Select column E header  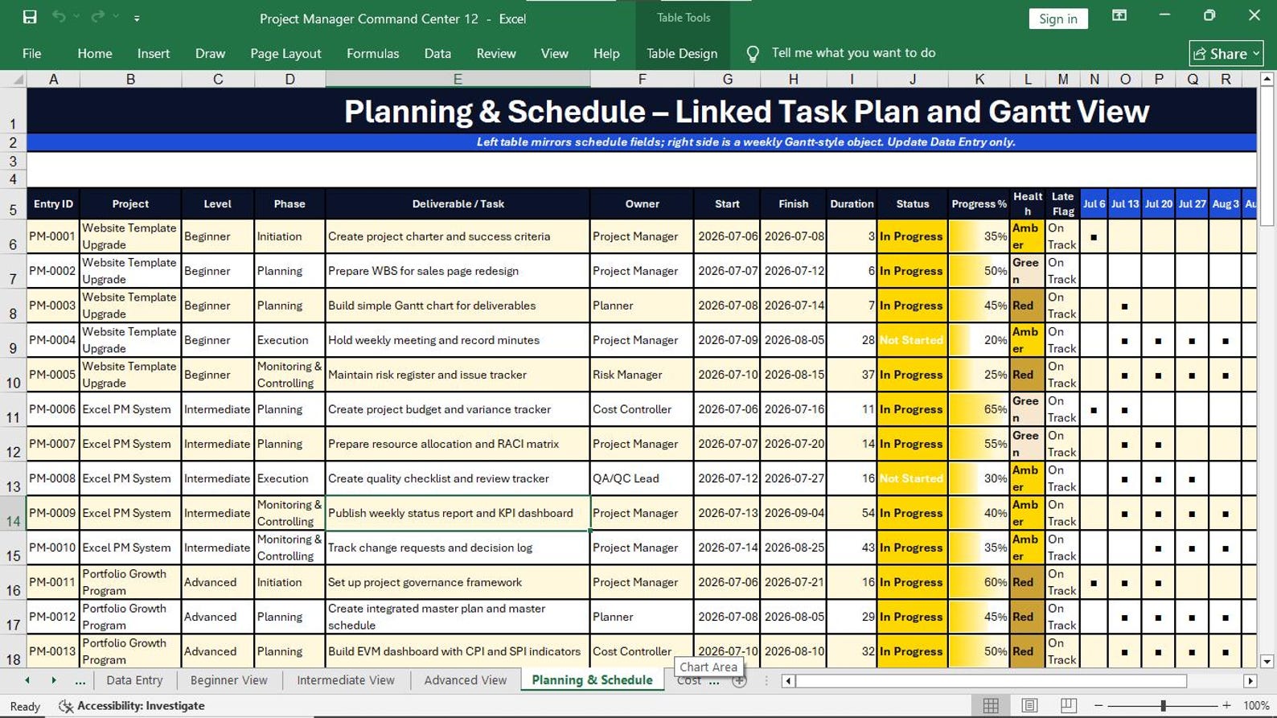point(458,79)
